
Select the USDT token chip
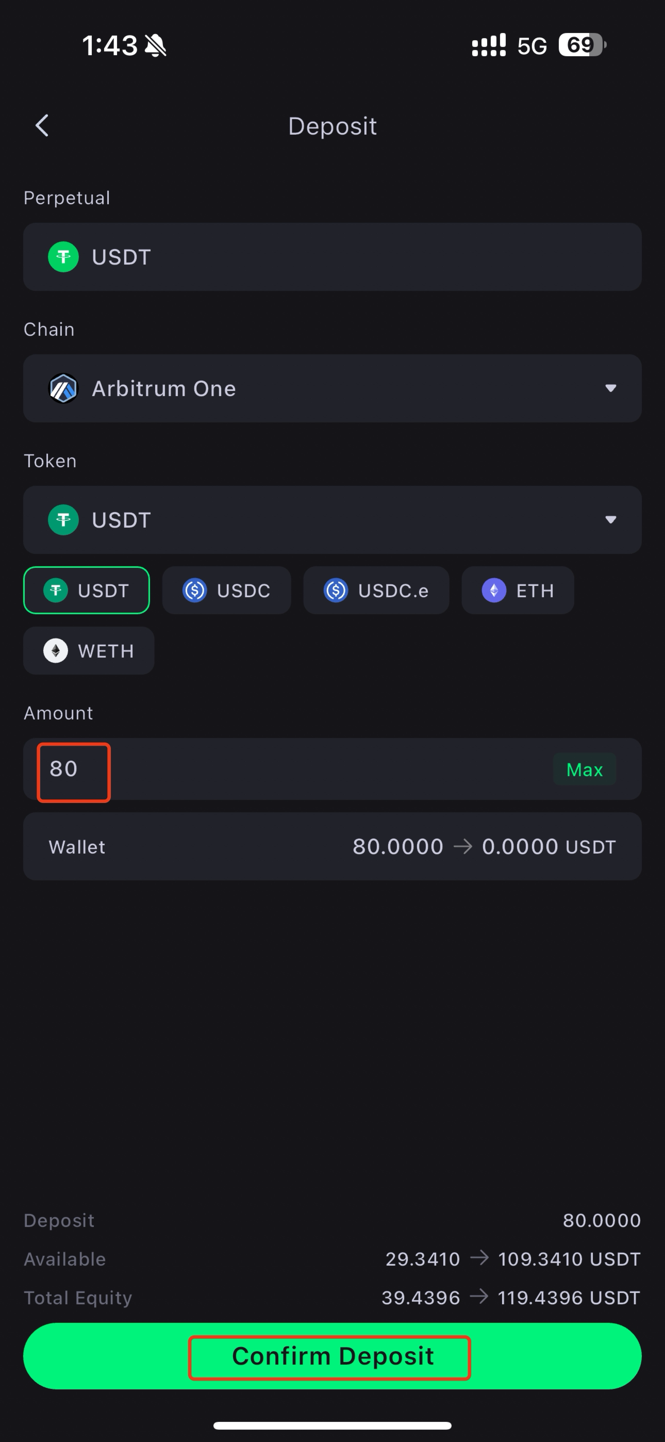pos(86,591)
